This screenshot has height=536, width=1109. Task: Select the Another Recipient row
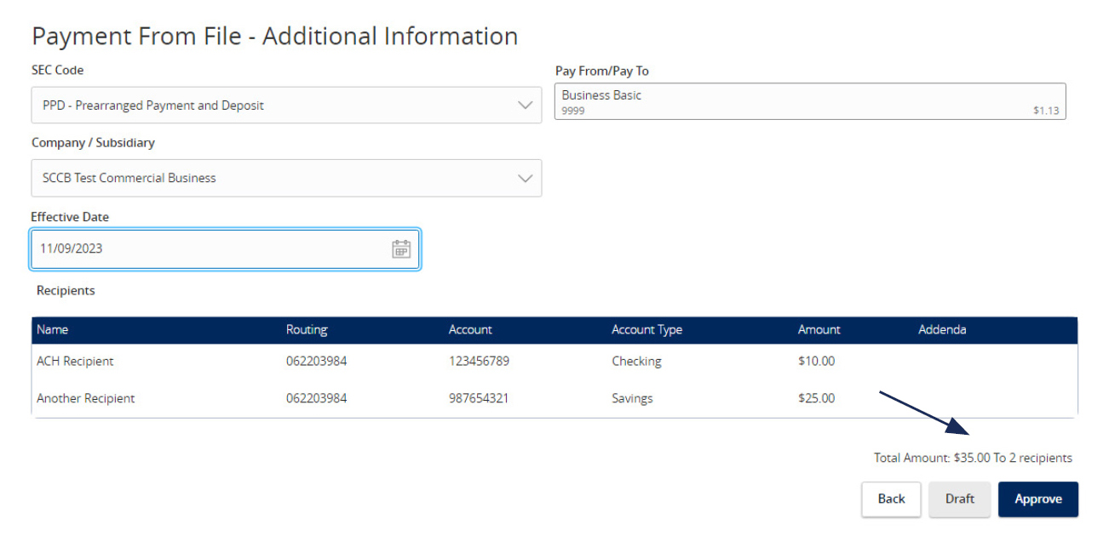(341, 398)
